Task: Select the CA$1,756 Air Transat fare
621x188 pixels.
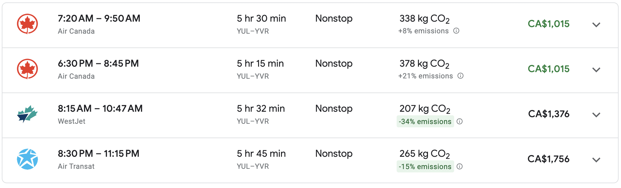Action: click(548, 159)
